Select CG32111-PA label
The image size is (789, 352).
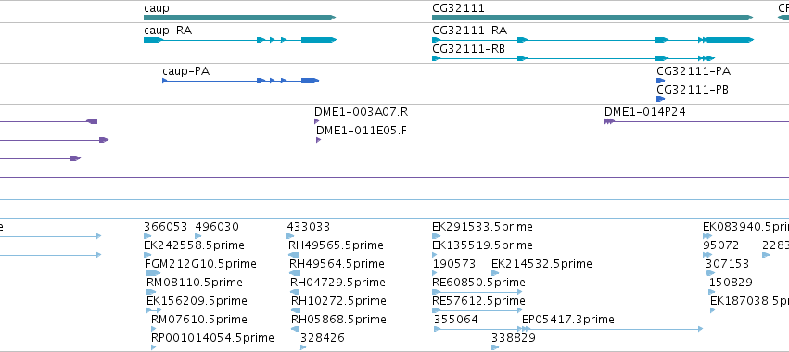click(x=694, y=71)
